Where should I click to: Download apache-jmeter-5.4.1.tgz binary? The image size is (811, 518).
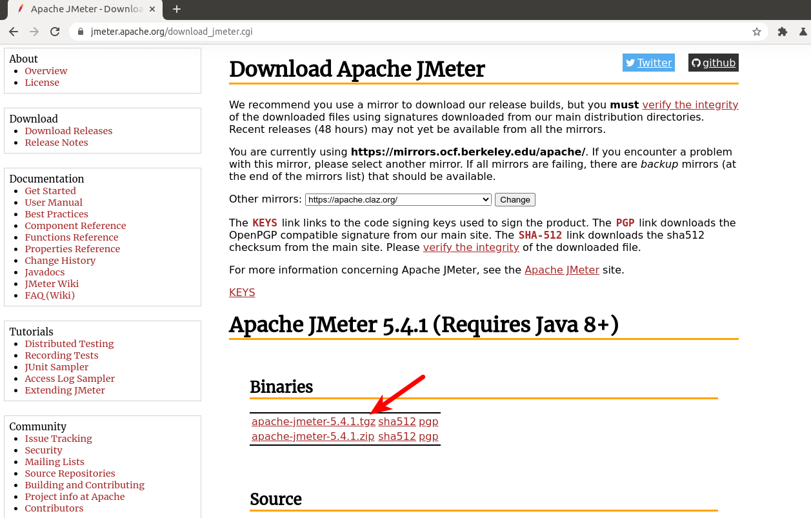(313, 422)
